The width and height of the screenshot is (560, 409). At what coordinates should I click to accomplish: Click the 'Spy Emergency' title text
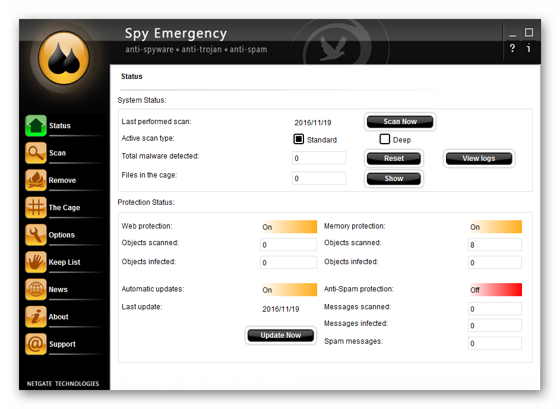[176, 34]
